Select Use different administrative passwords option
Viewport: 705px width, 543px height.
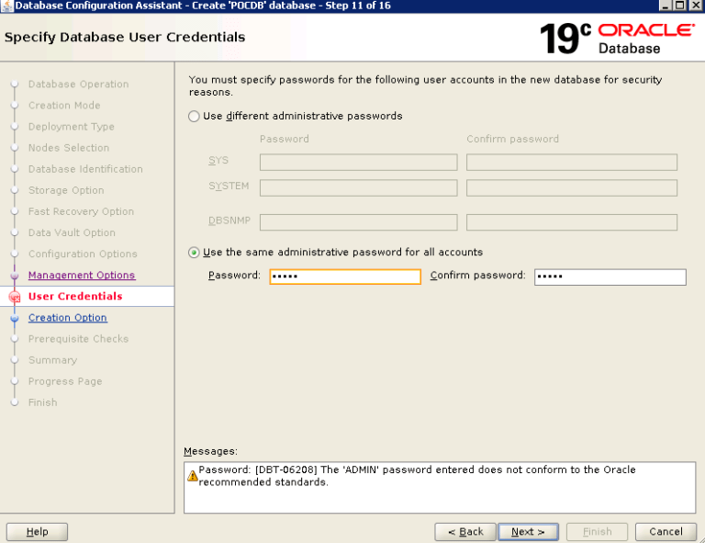194,117
